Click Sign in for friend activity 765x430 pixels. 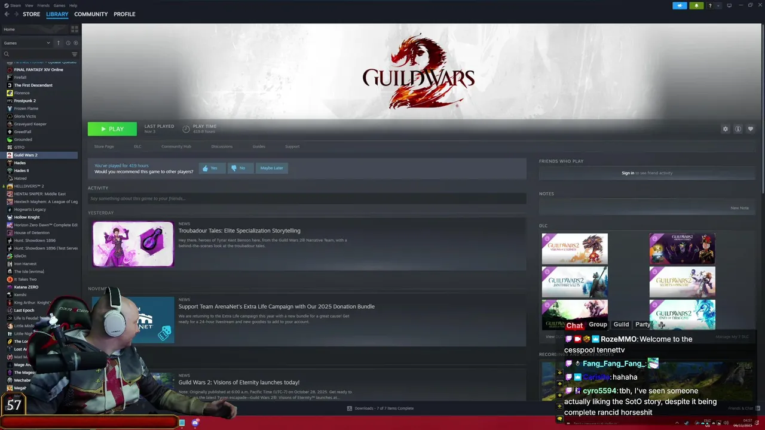click(628, 173)
